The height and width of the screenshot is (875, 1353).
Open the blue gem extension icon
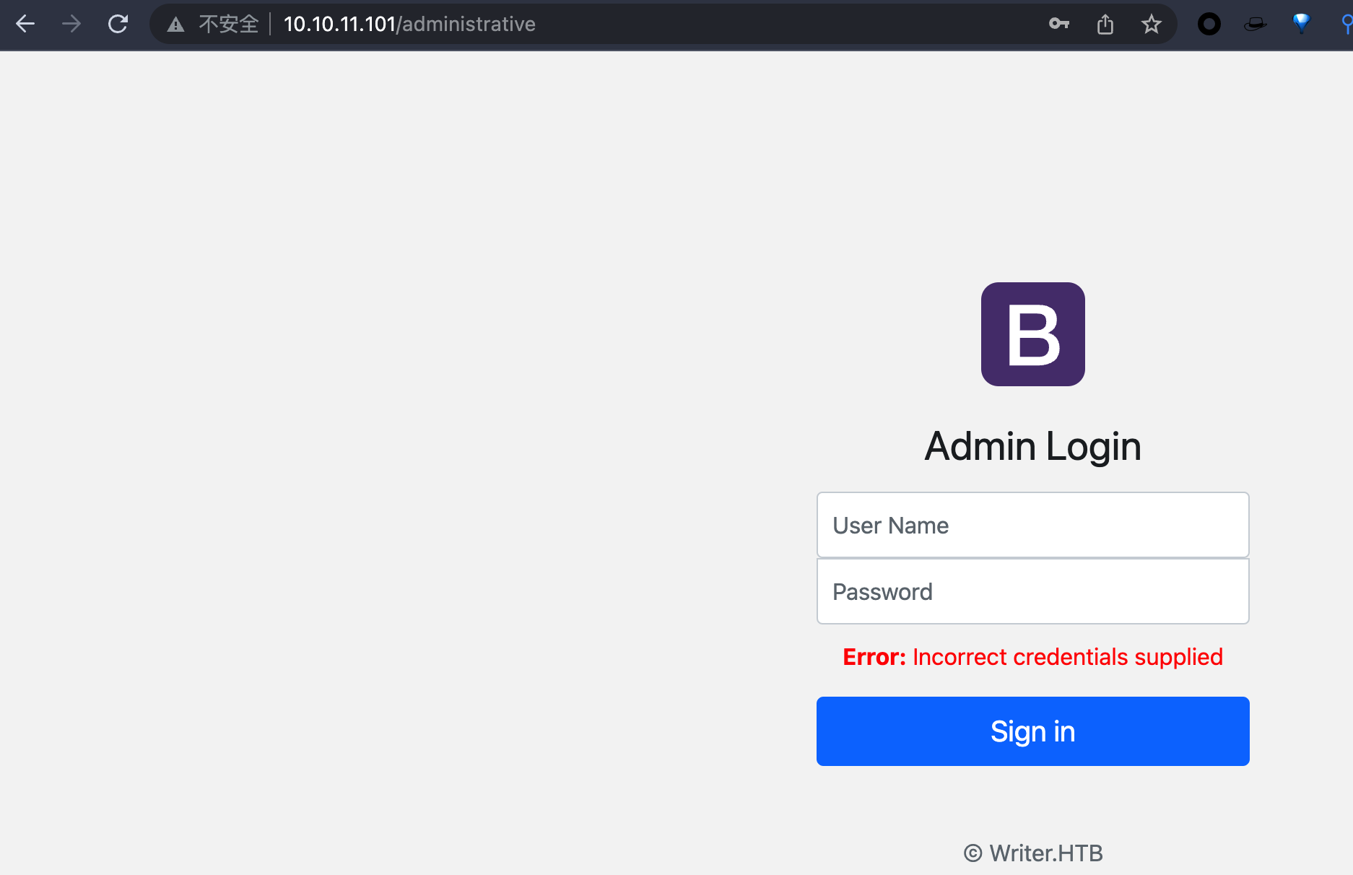tap(1301, 24)
